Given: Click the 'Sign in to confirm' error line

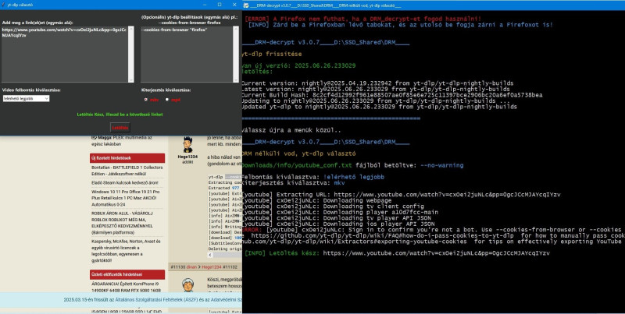Looking at the screenshot, I should point(432,230).
